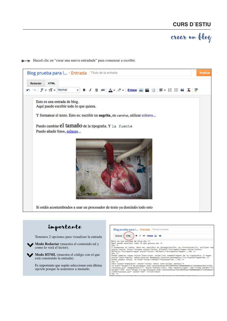The height and width of the screenshot is (321, 227).
Task: Click the bulleted list icon
Action: pos(176,90)
